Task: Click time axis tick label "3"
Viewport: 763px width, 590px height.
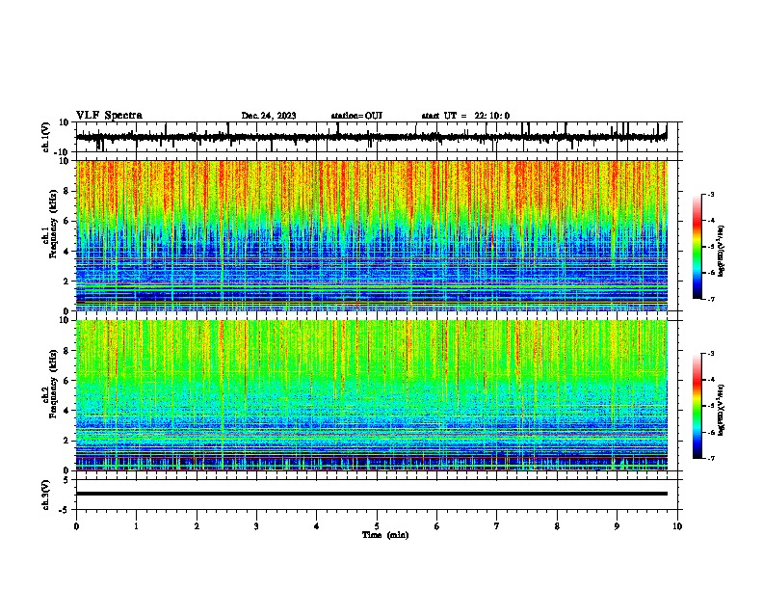Action: [256, 526]
